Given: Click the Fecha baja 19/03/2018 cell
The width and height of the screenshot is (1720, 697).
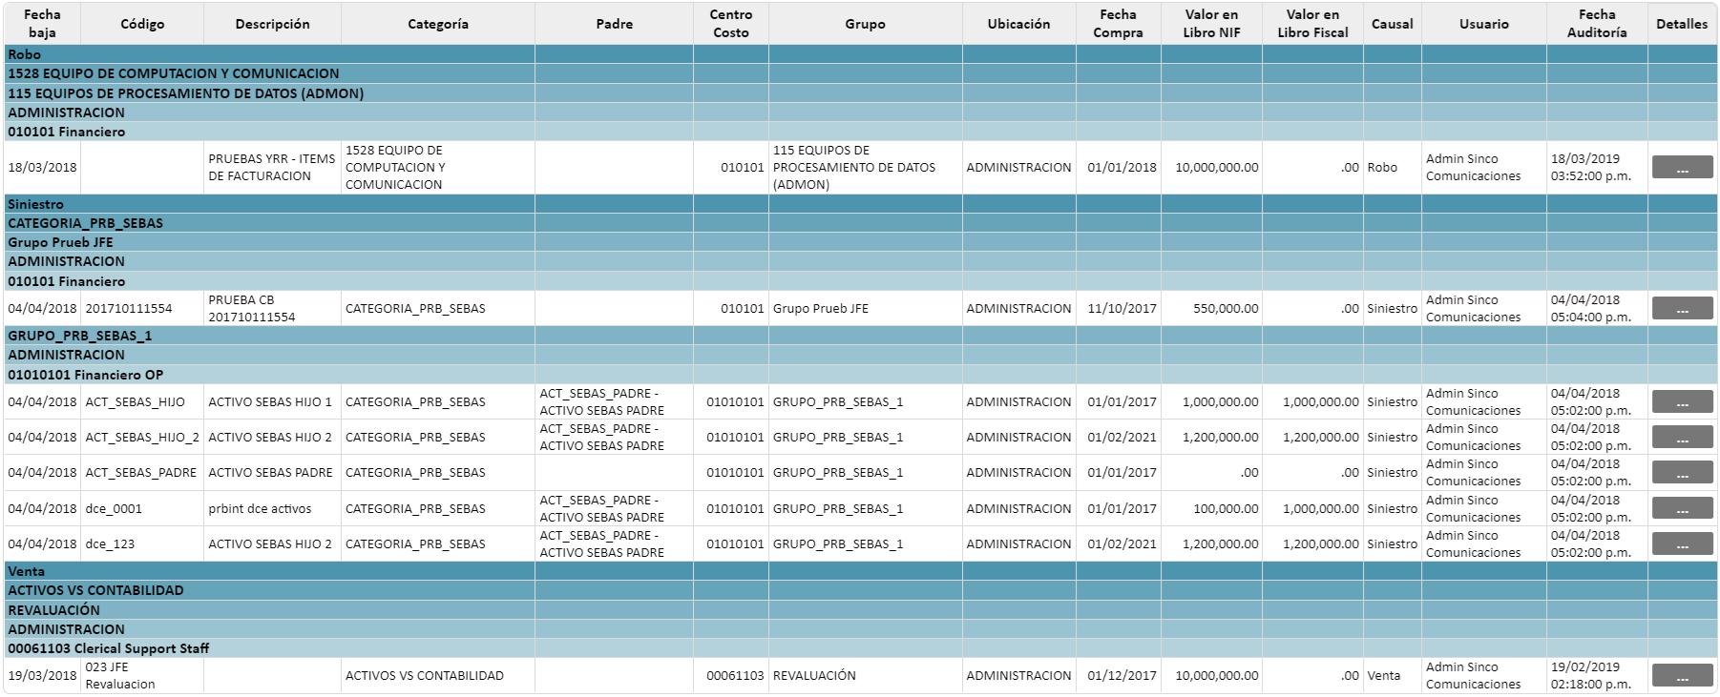Looking at the screenshot, I should click(x=42, y=675).
